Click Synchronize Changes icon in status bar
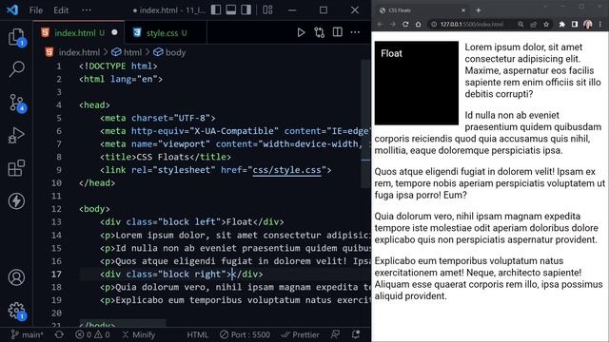The height and width of the screenshot is (342, 609). 59,334
